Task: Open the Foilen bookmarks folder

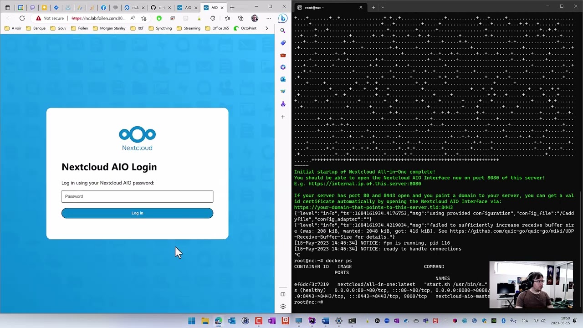Action: click(80, 28)
